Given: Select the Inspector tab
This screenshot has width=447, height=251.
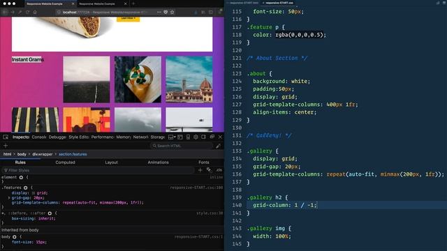Looking at the screenshot, I should 21,137.
